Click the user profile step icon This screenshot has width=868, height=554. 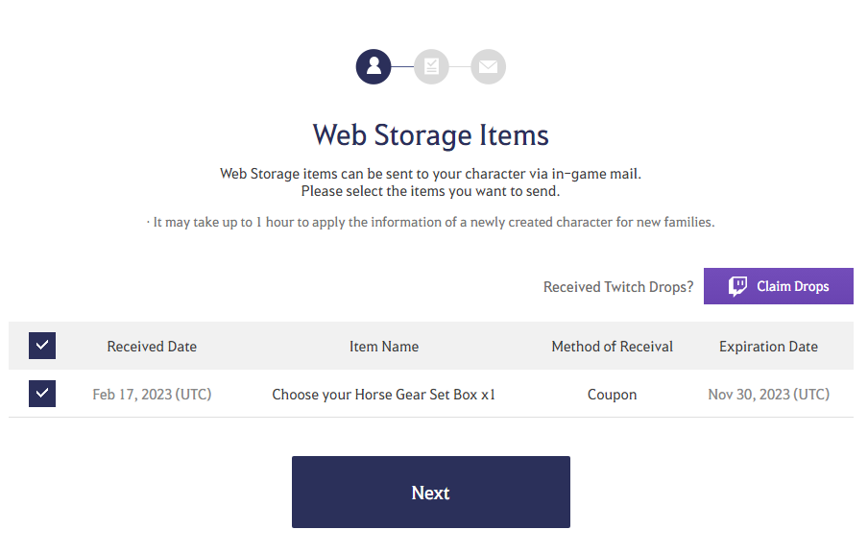click(374, 66)
